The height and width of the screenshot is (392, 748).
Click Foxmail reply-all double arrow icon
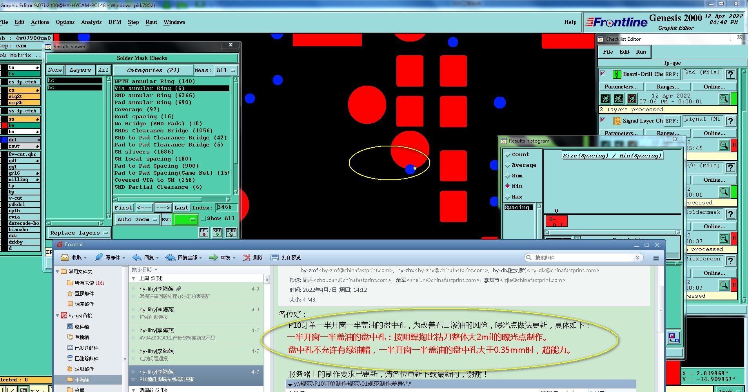tap(171, 257)
